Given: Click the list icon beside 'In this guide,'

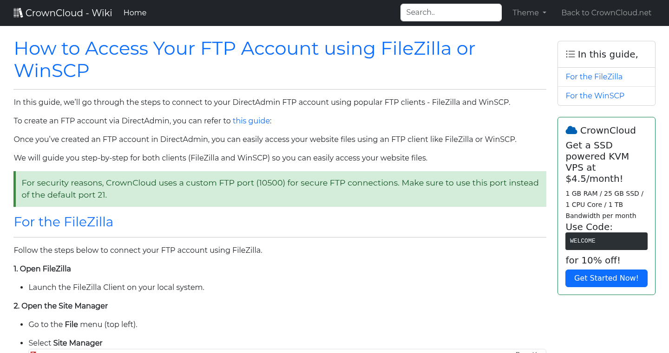Looking at the screenshot, I should click(x=570, y=54).
